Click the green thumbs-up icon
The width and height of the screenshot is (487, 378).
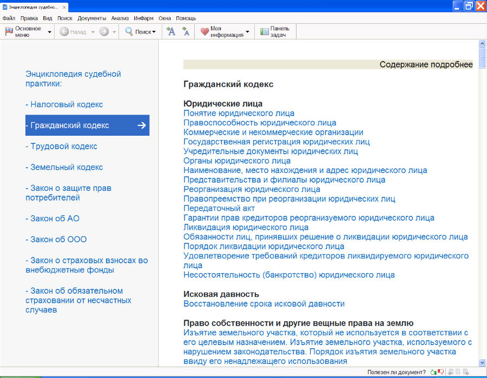(x=433, y=372)
